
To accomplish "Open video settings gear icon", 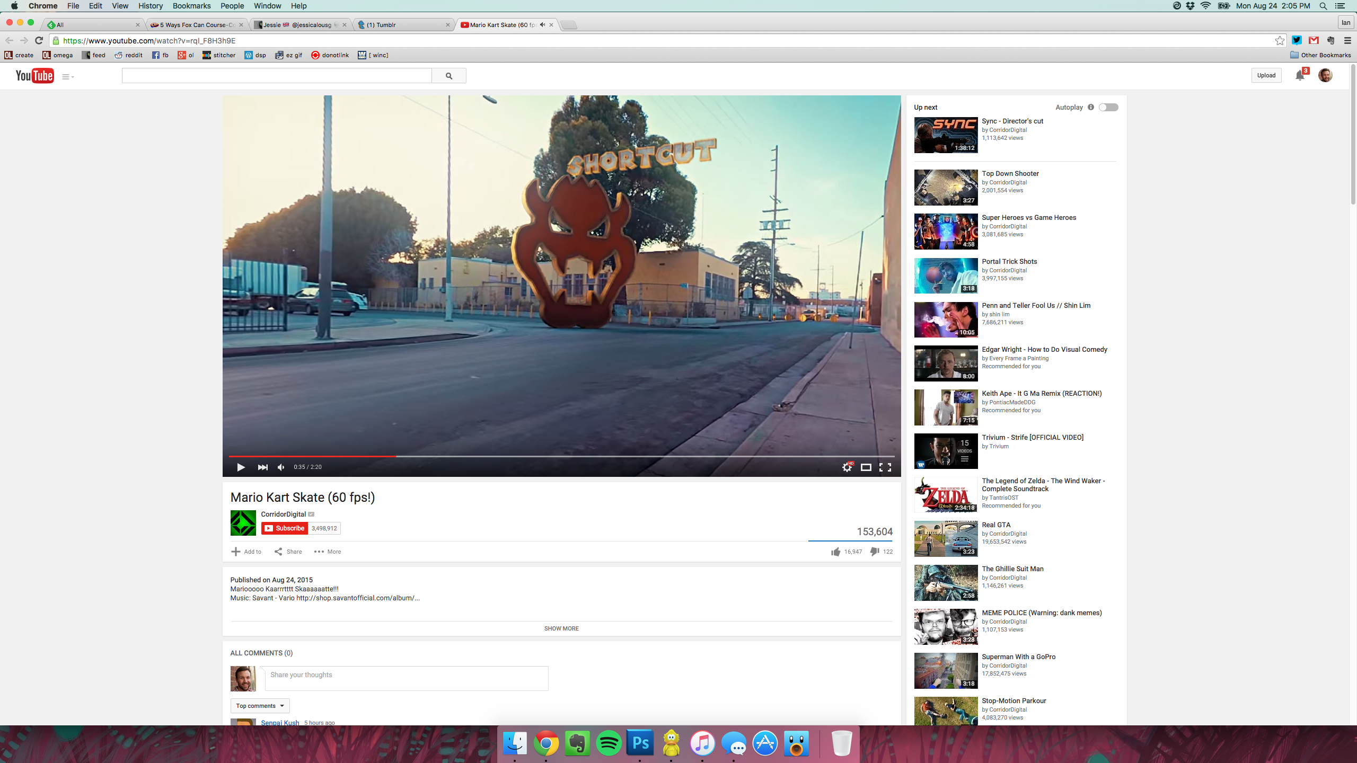I will (847, 467).
